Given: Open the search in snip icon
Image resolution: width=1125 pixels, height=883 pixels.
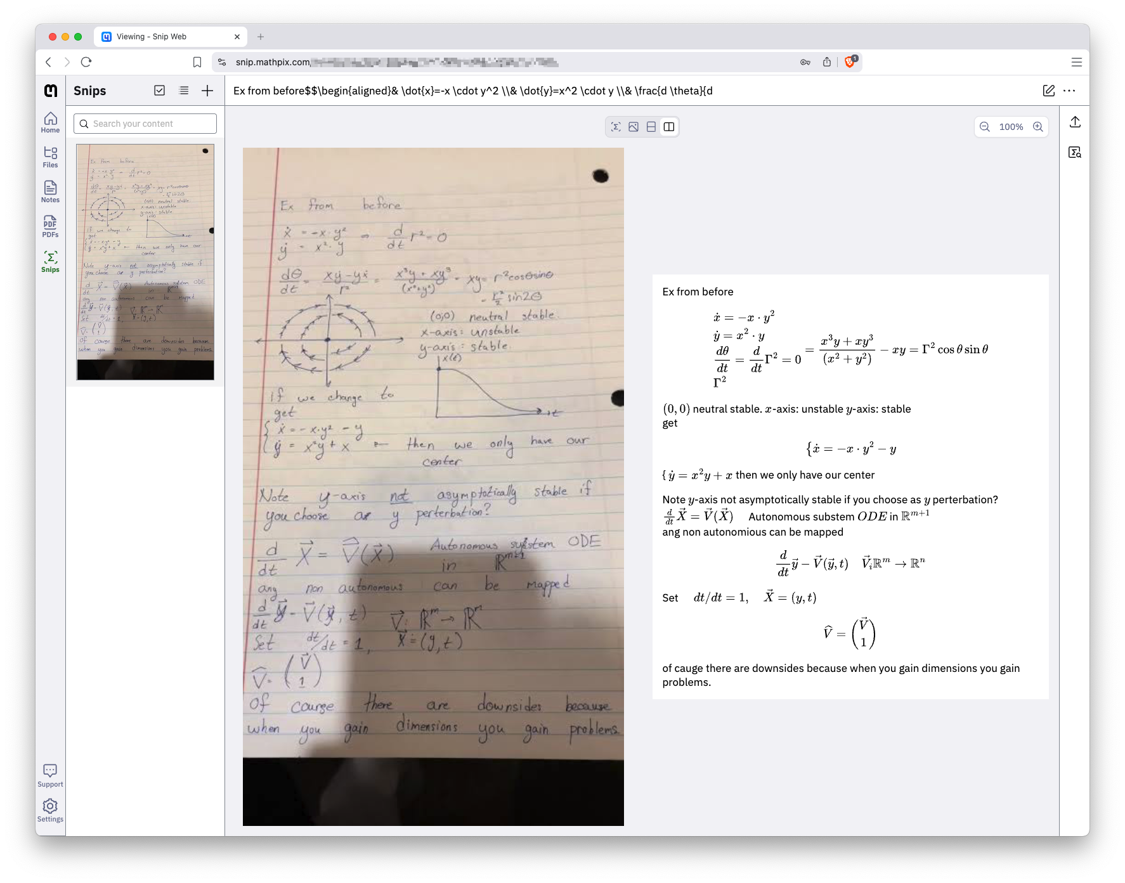Looking at the screenshot, I should [x=1075, y=152].
